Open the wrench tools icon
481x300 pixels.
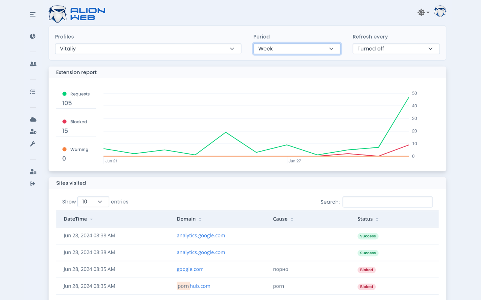tap(33, 144)
